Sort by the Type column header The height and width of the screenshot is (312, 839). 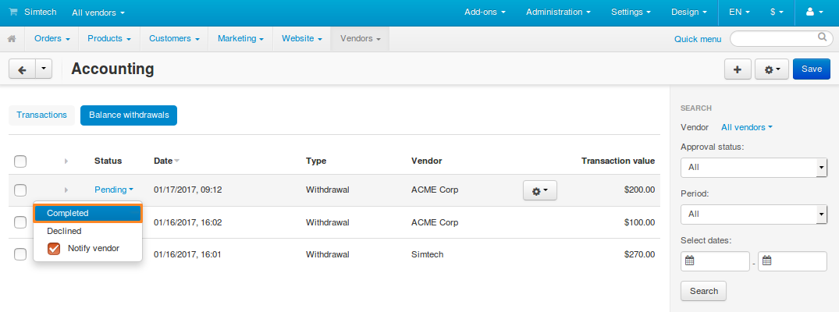(316, 161)
